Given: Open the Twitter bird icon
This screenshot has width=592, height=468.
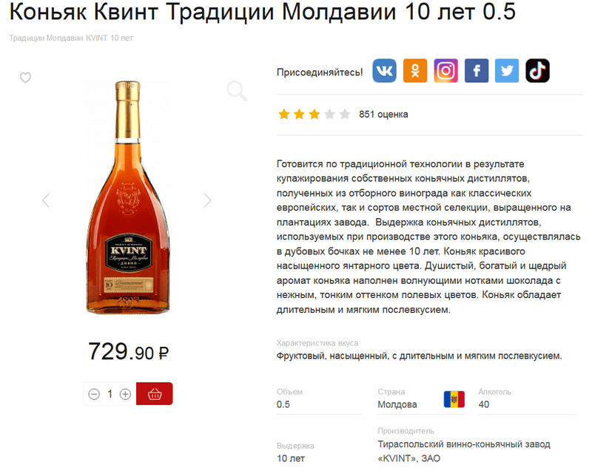Looking at the screenshot, I should [507, 70].
